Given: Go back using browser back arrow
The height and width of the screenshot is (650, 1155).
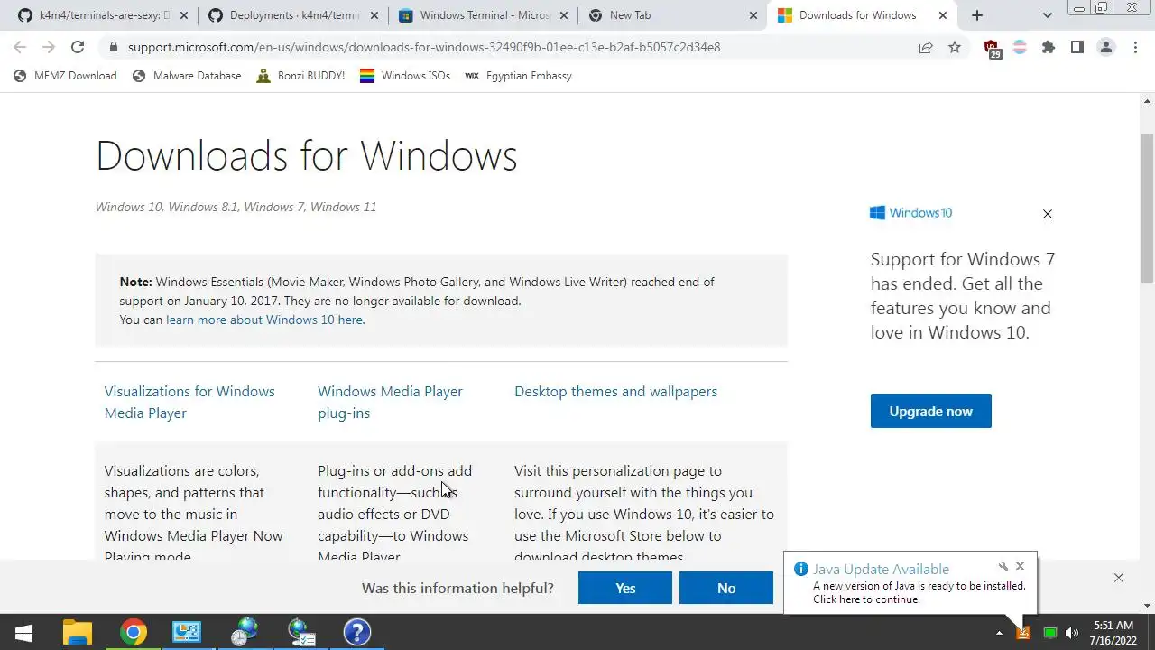Looking at the screenshot, I should click(20, 47).
